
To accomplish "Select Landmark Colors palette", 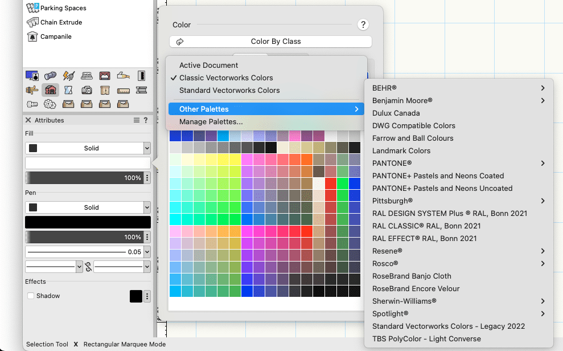I will coord(459,150).
